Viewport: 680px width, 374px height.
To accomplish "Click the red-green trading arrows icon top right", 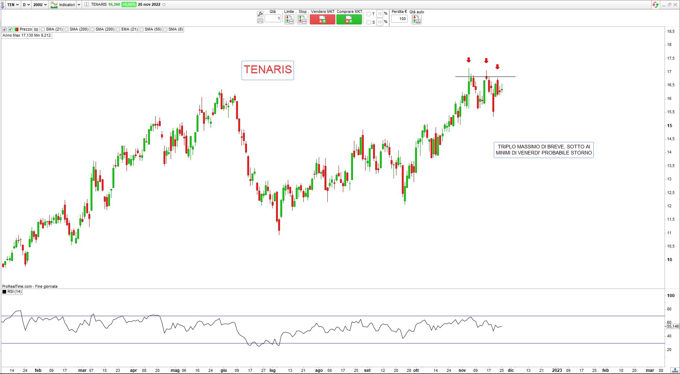I will pos(656,5).
